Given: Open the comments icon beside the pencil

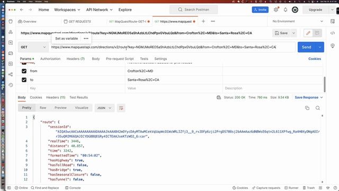Looking at the screenshot, I should (317, 33).
